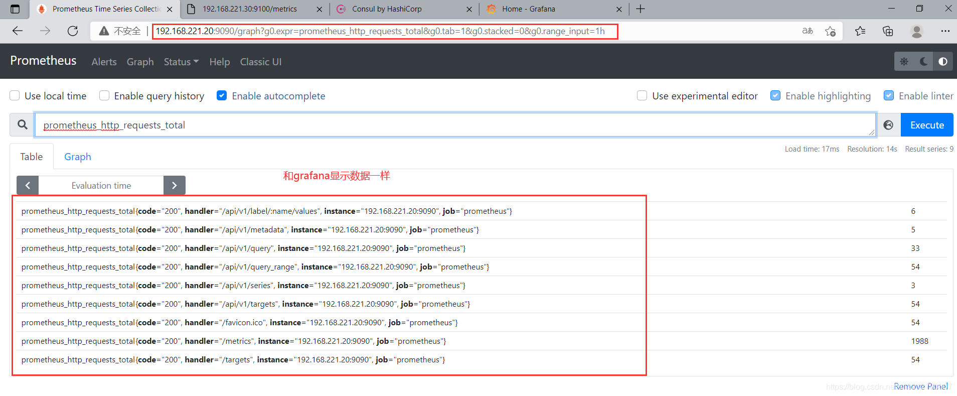Open the metrics explorer globe icon
The image size is (957, 396).
coord(888,125)
